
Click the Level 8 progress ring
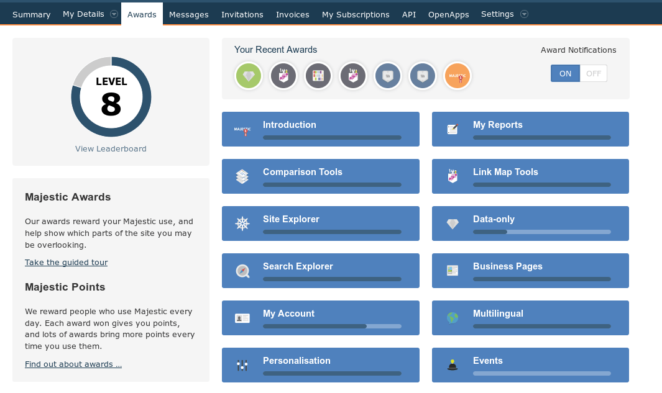111,97
